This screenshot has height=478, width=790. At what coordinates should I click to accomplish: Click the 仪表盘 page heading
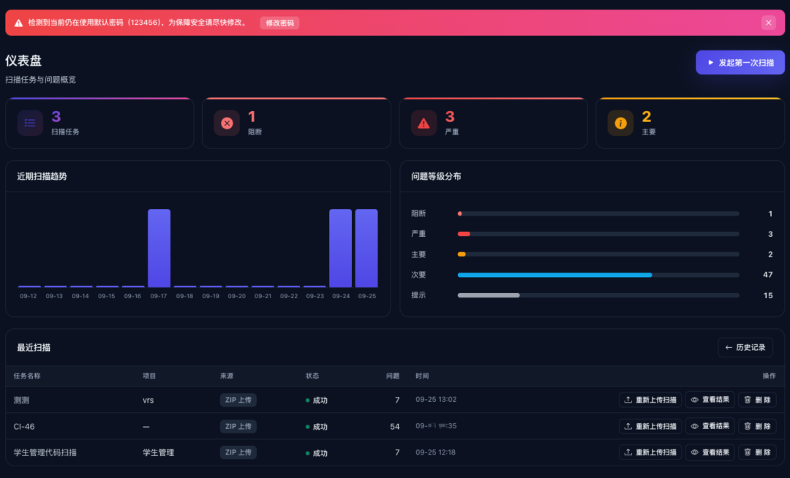(23, 61)
